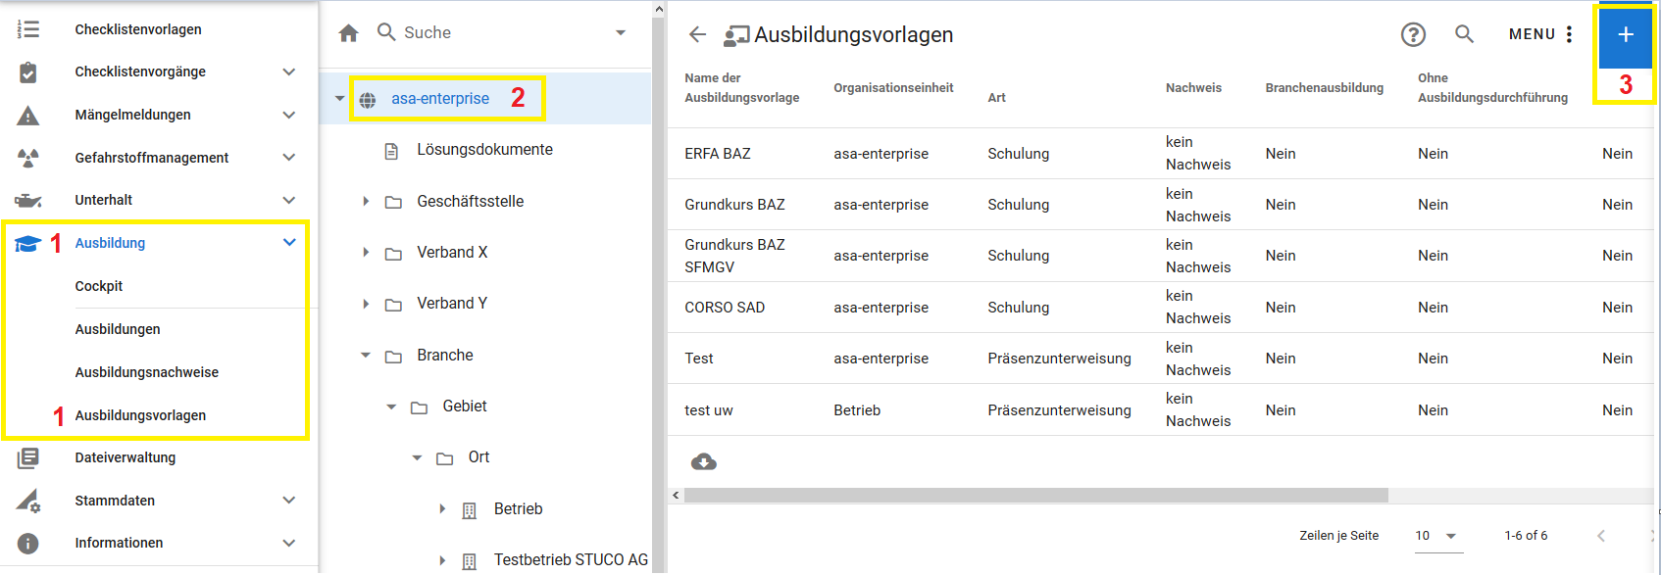
Task: Add new Ausbildungsvorlage with plus button
Action: click(x=1626, y=35)
